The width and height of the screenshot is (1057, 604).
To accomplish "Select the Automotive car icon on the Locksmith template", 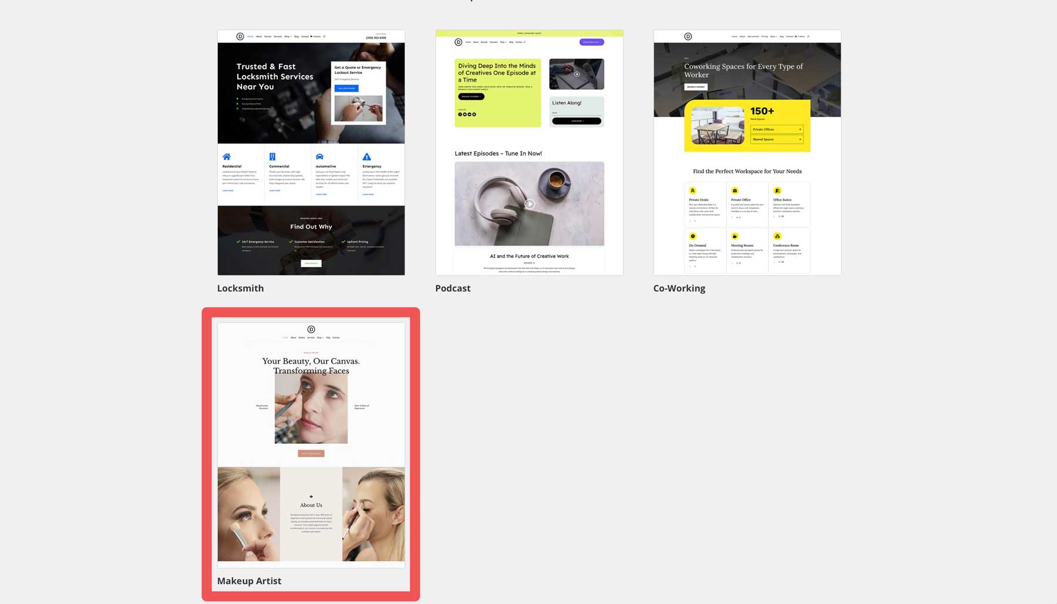I will click(319, 157).
